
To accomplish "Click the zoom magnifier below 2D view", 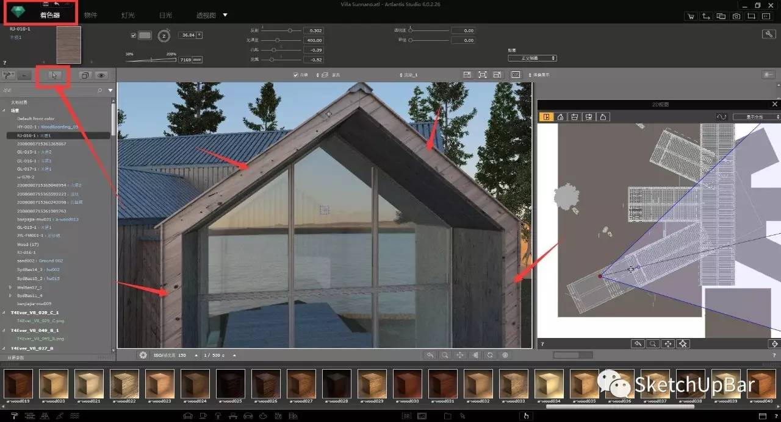I will click(653, 343).
